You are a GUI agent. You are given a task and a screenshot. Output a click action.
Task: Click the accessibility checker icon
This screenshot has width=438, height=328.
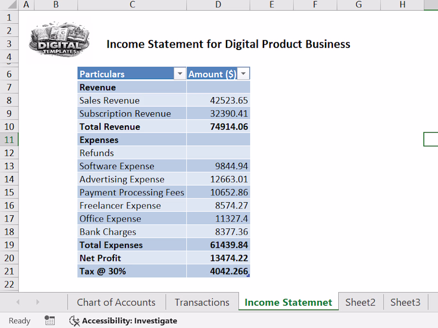click(74, 321)
